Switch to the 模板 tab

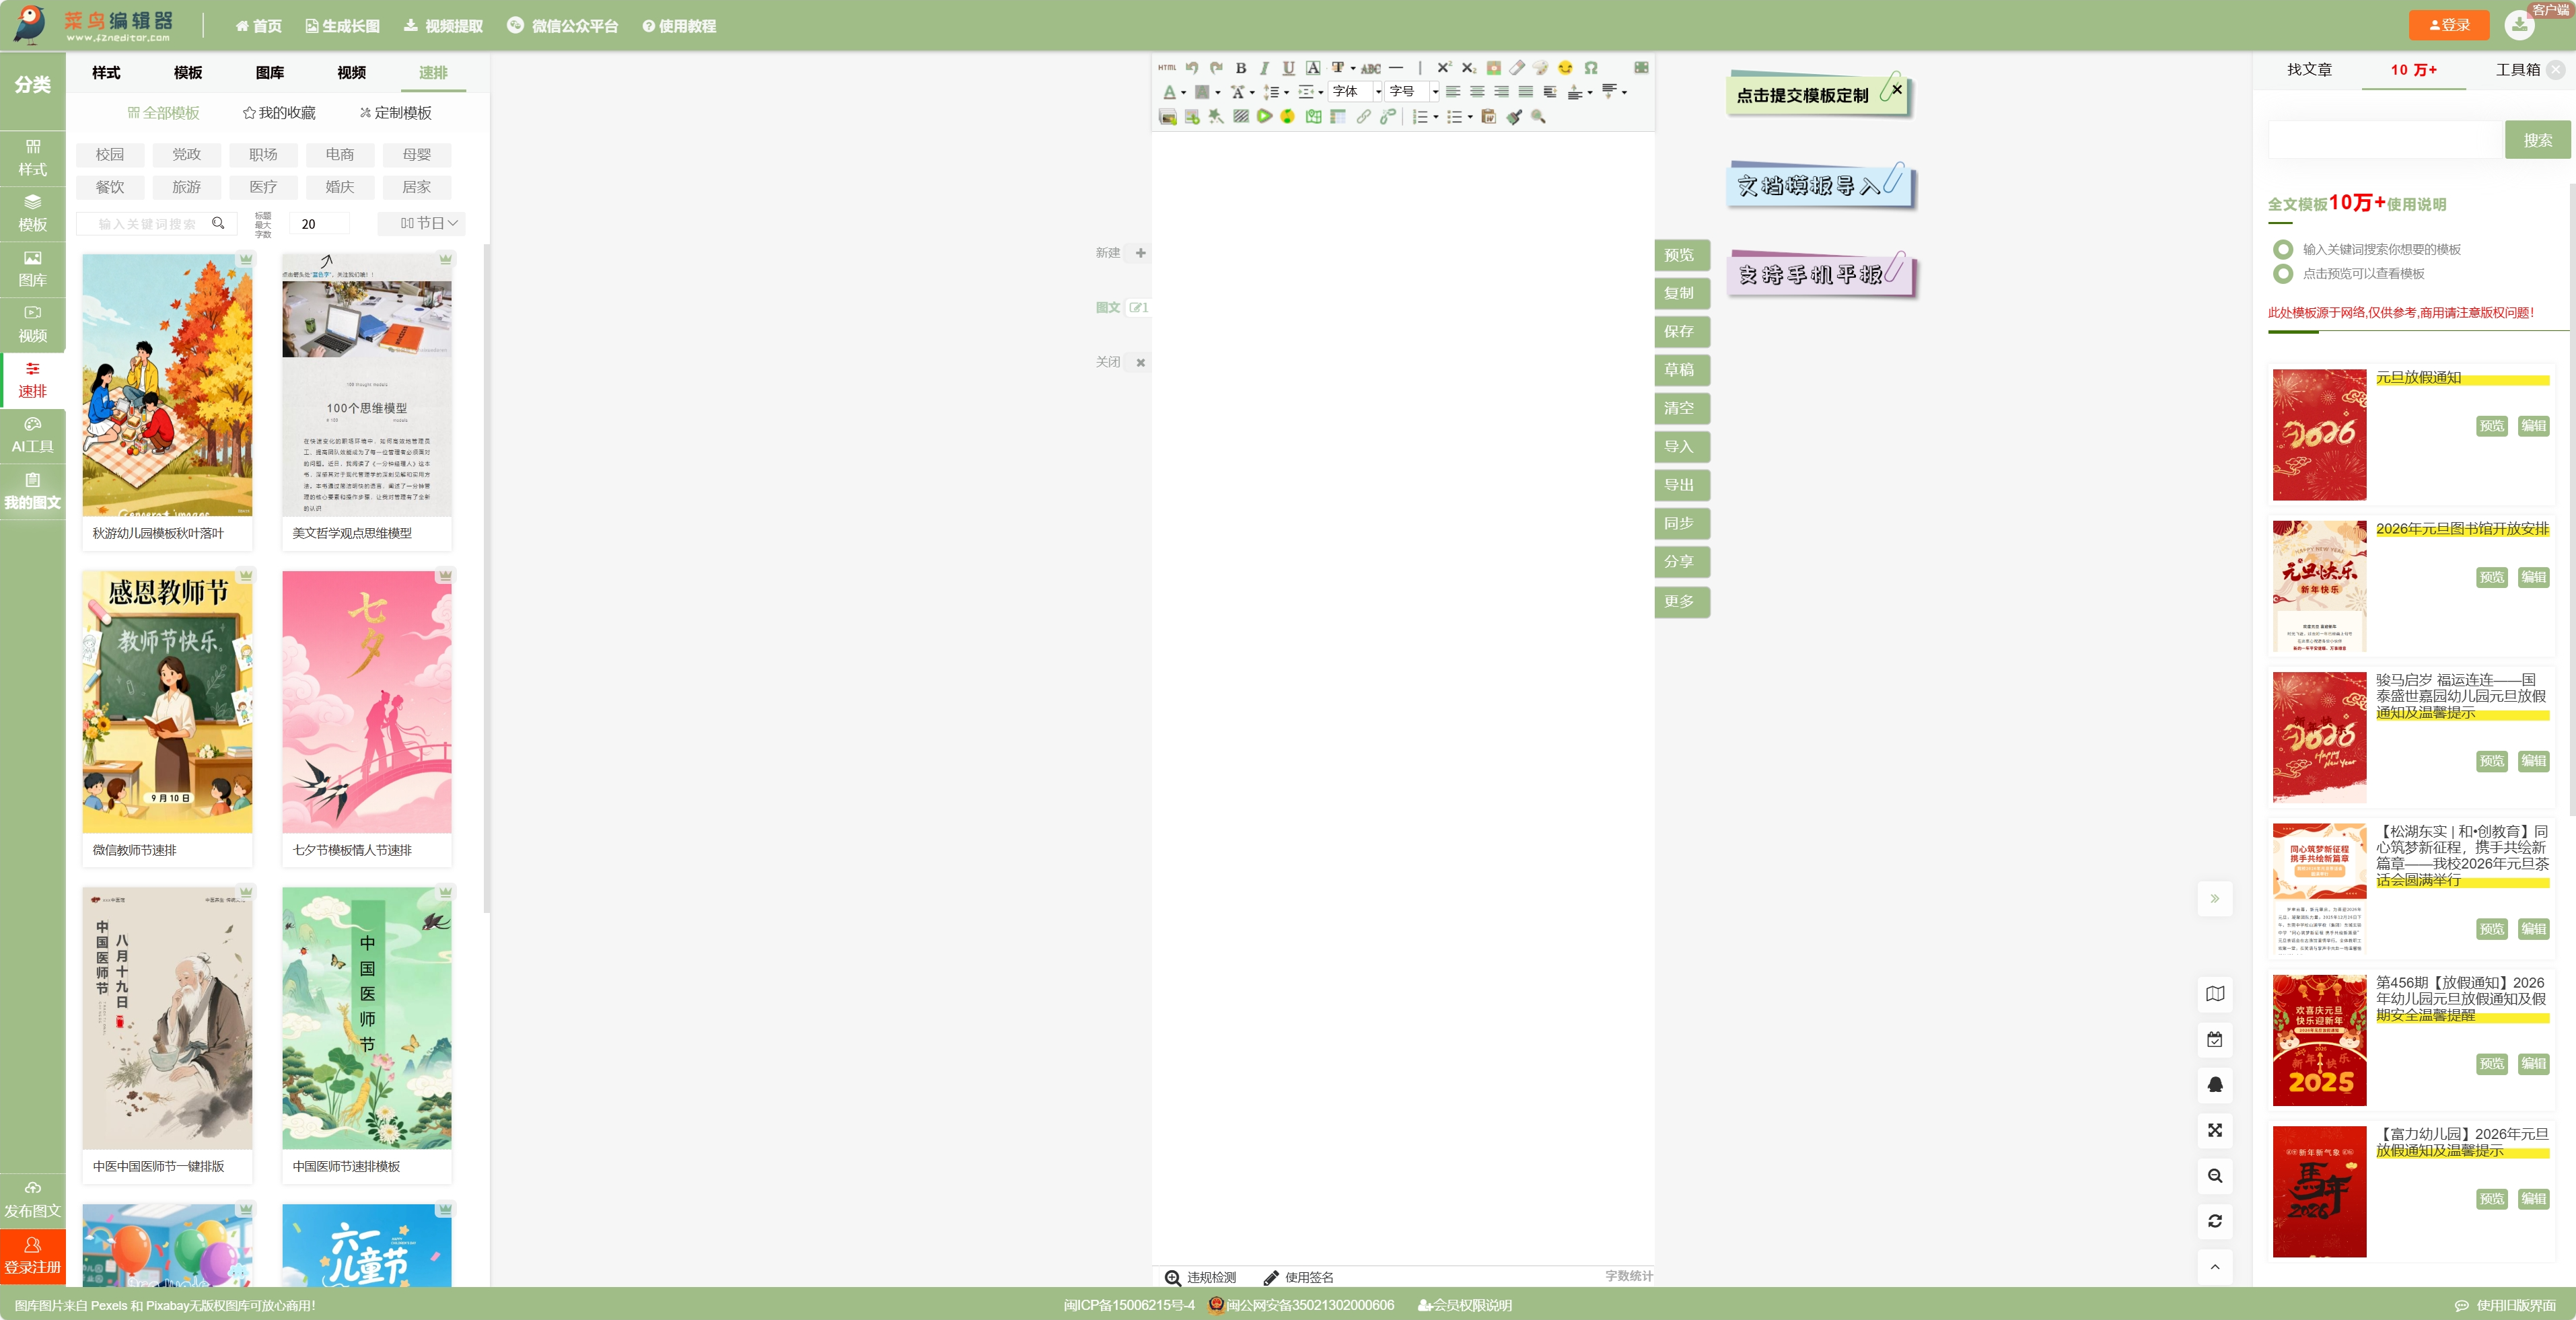188,73
